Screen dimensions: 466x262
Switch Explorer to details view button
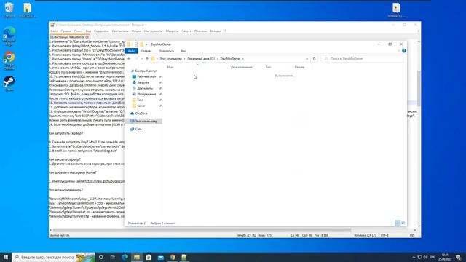[x=398, y=223]
